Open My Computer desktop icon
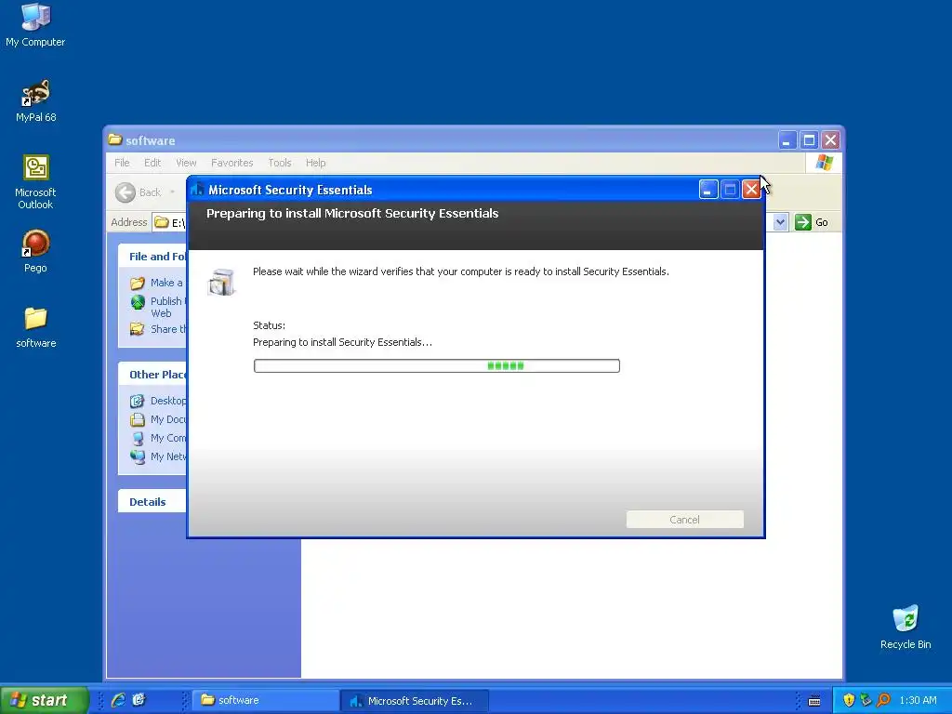952x714 pixels. point(35,24)
